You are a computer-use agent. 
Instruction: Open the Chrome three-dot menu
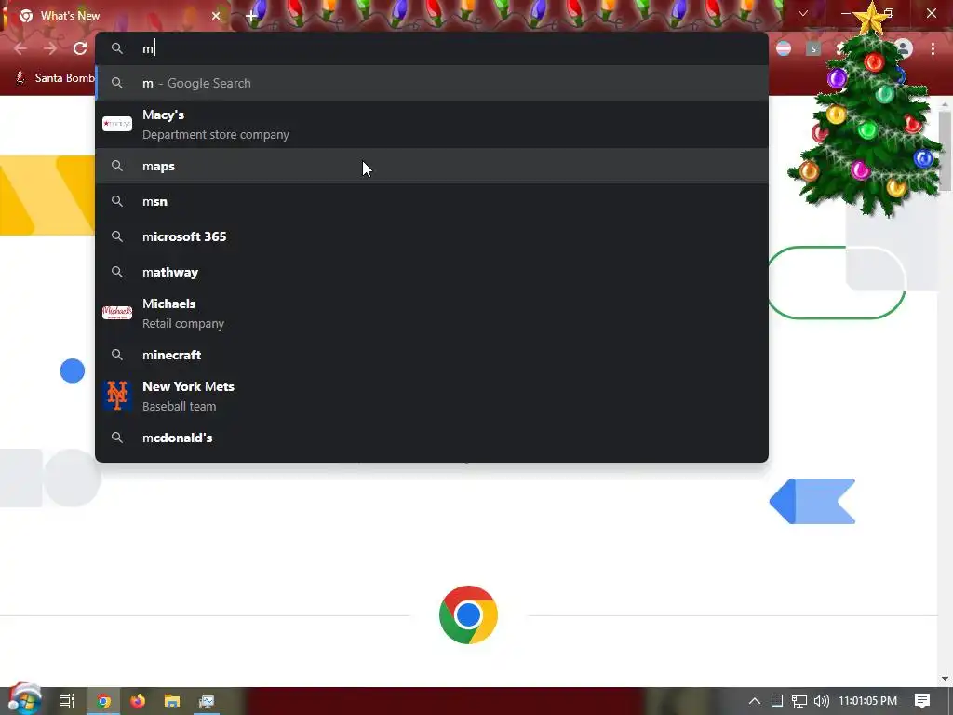[x=933, y=48]
